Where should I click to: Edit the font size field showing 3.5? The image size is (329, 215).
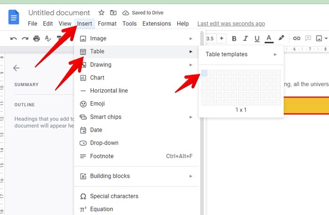(x=210, y=39)
